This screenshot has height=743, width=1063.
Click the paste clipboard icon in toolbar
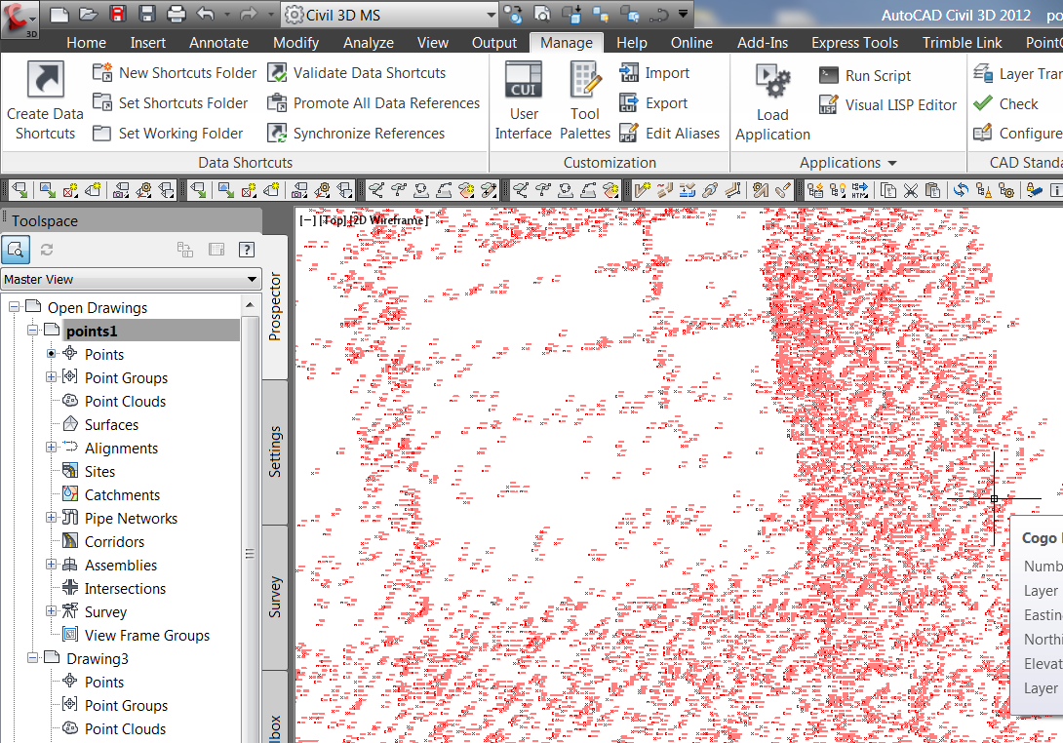[x=933, y=190]
